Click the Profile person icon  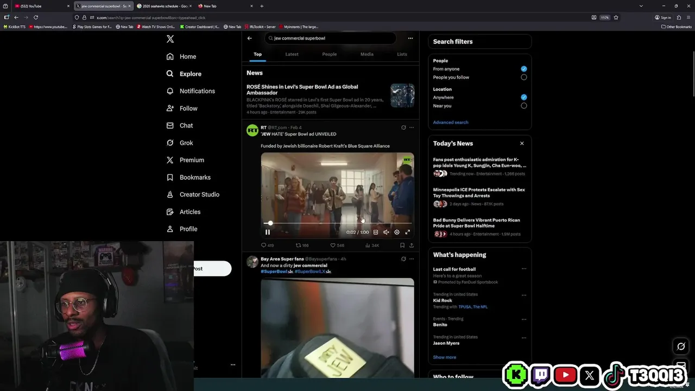point(170,229)
